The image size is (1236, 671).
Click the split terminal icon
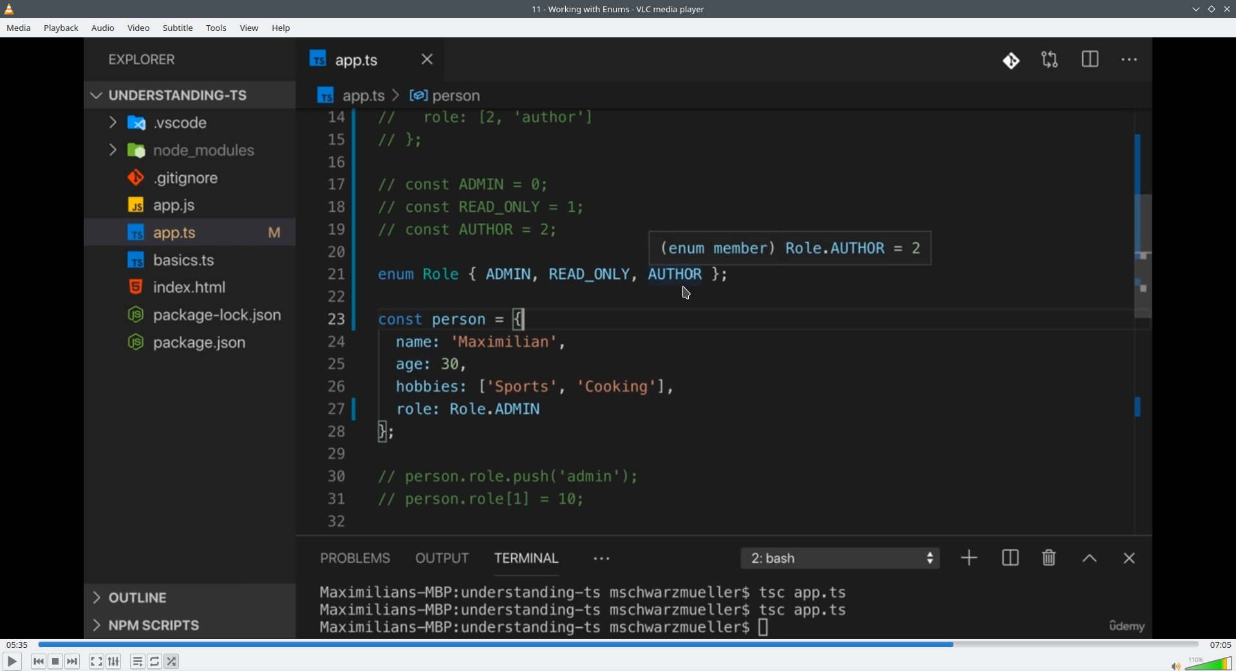pyautogui.click(x=1011, y=558)
